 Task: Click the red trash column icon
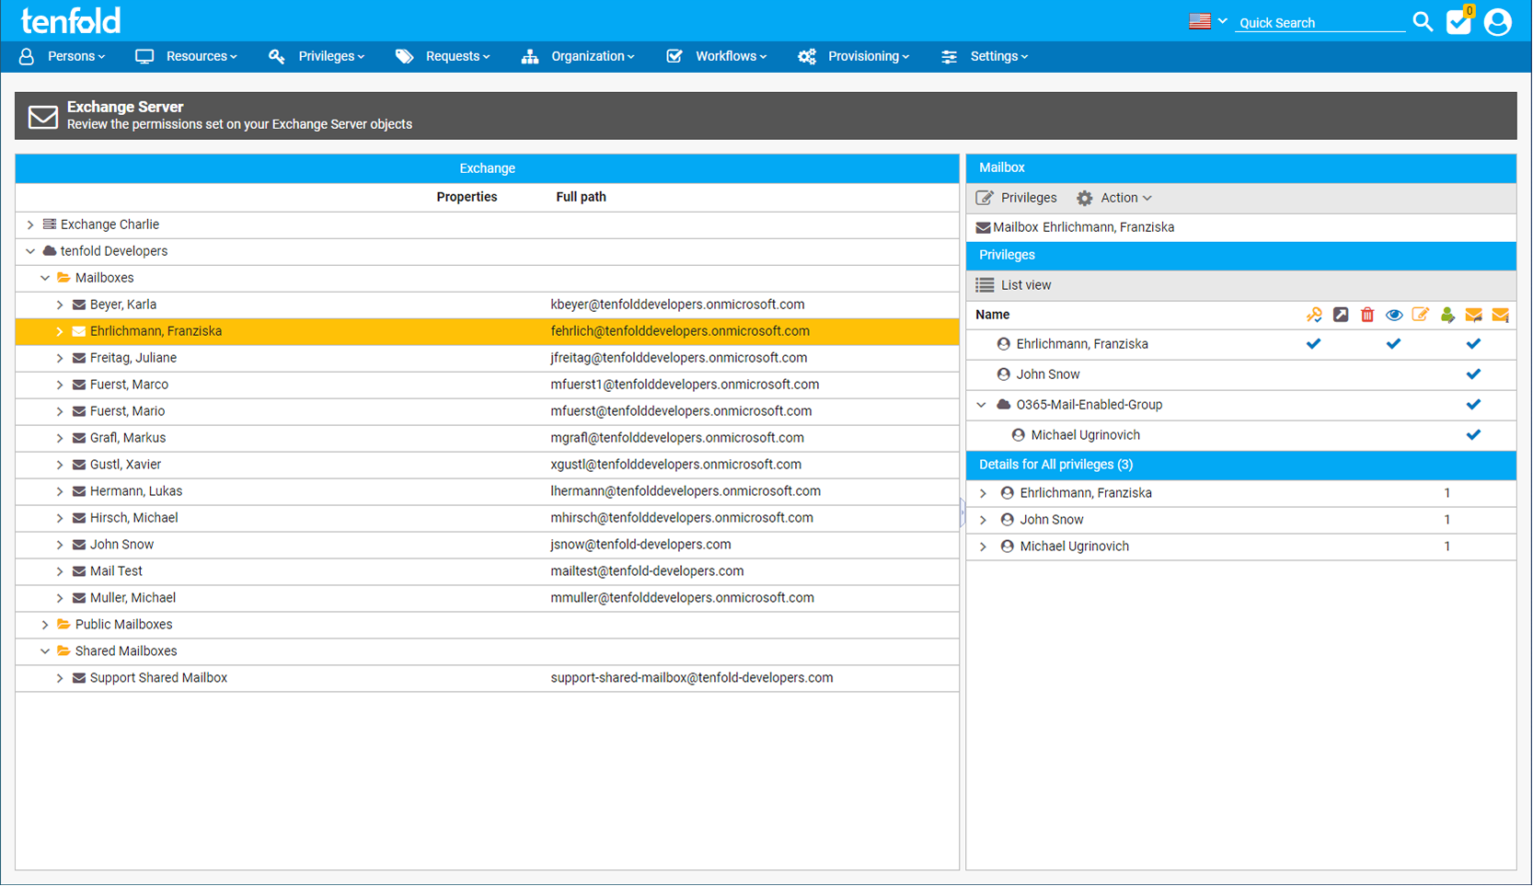(1367, 315)
